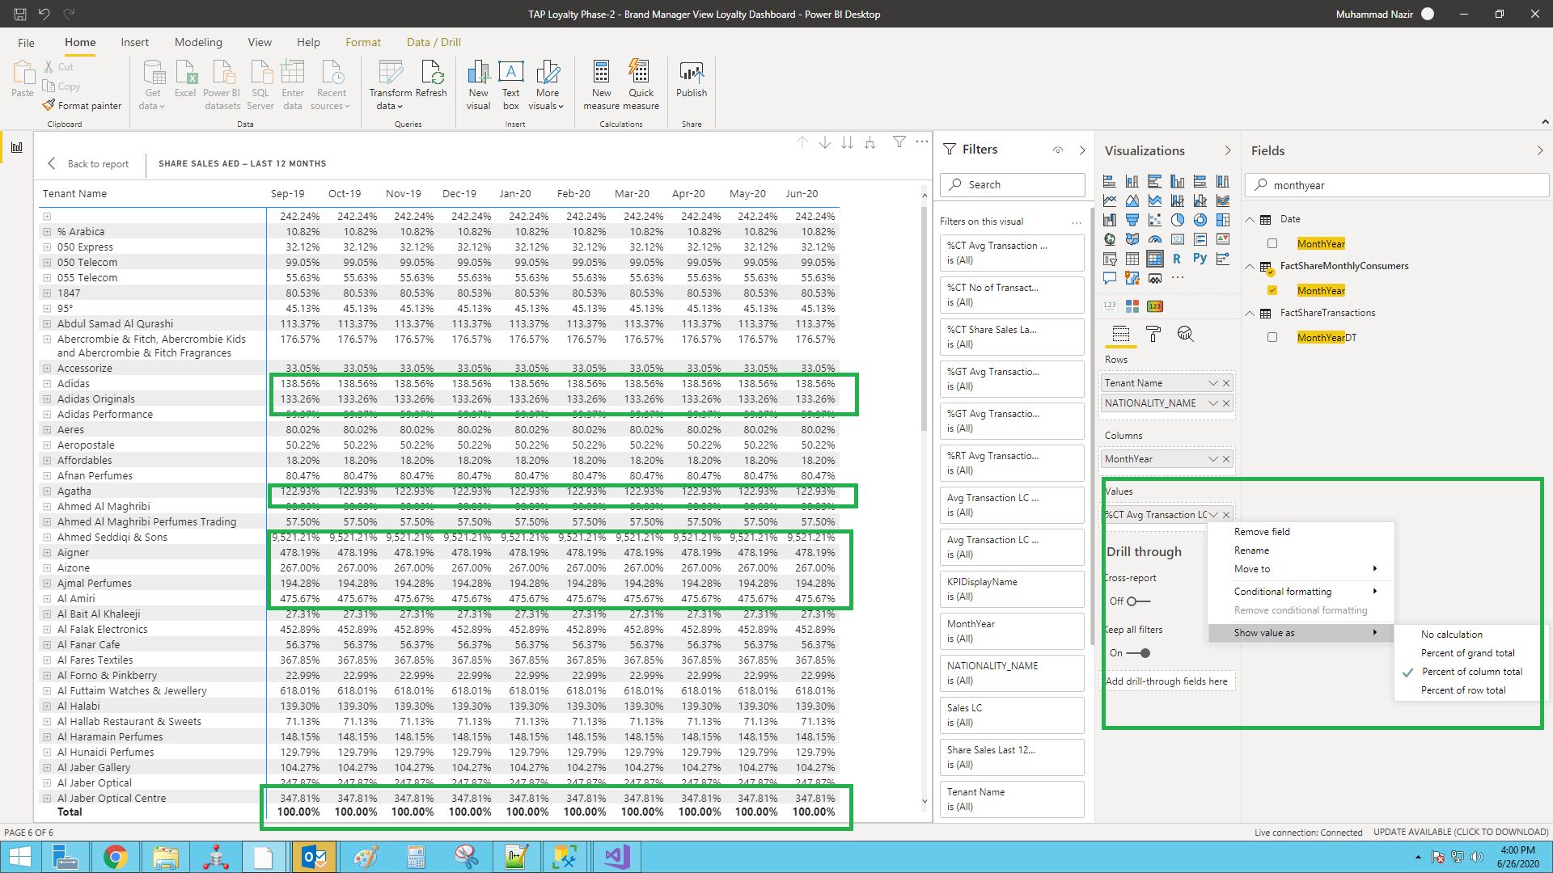Collapse the FactShareTransactions table
The height and width of the screenshot is (873, 1553).
[1250, 313]
